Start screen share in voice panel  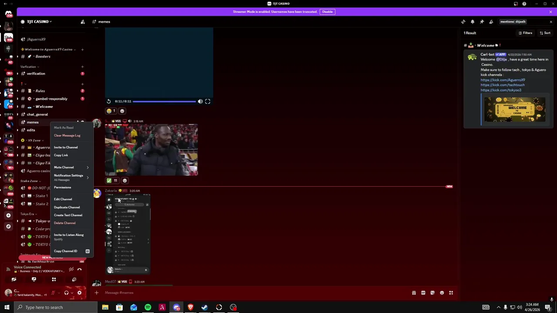(x=34, y=280)
